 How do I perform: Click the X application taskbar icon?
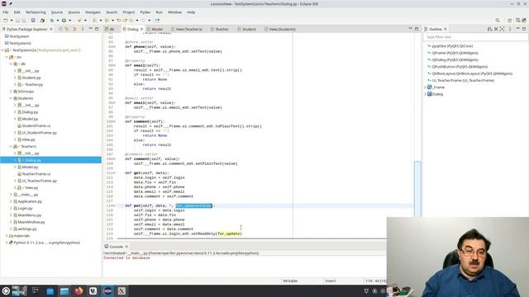[x=122, y=291]
